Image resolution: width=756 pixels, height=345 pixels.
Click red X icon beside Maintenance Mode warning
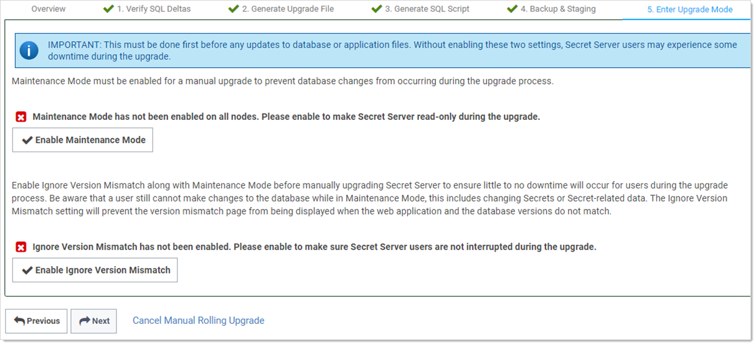click(x=21, y=117)
